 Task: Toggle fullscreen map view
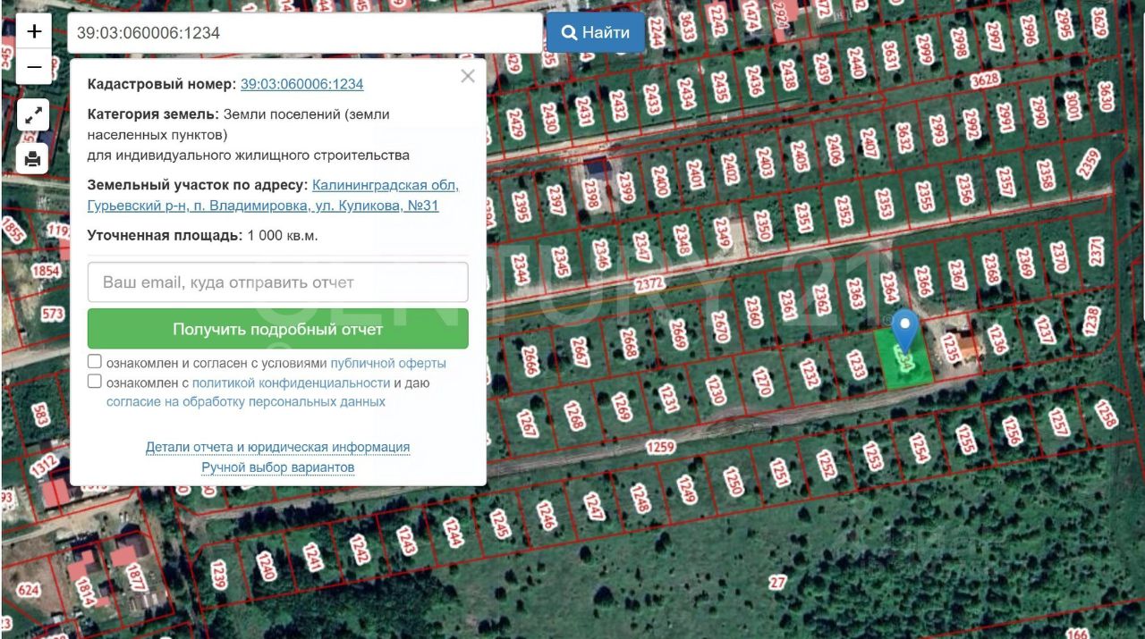33,115
